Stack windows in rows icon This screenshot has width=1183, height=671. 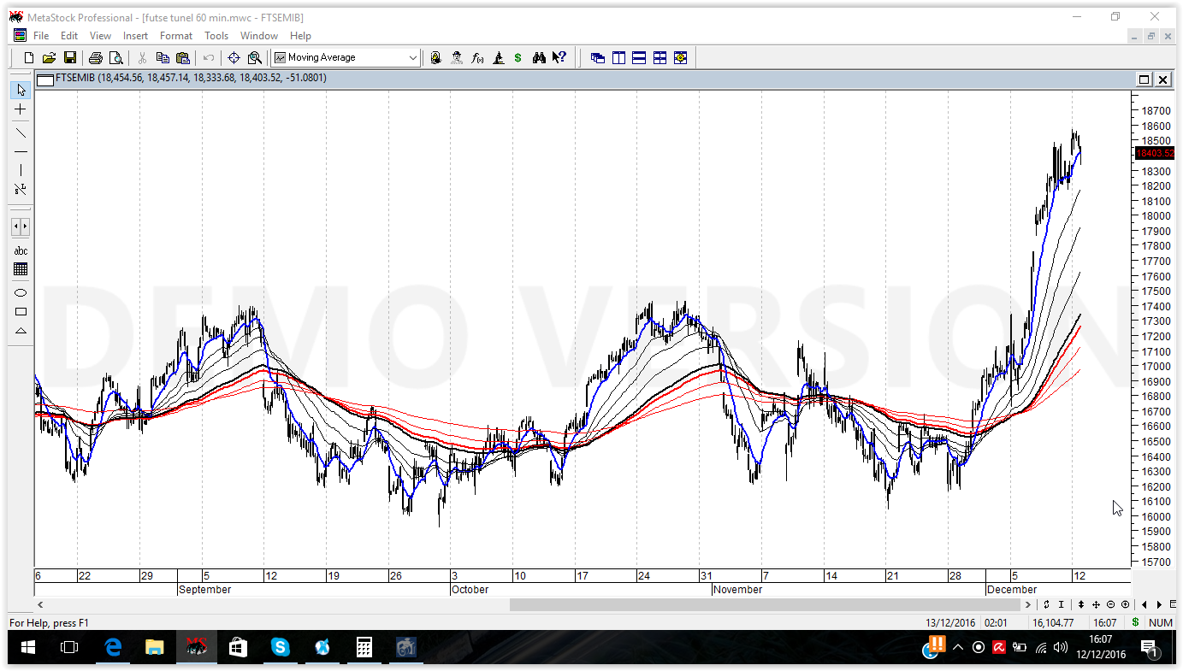coord(639,57)
